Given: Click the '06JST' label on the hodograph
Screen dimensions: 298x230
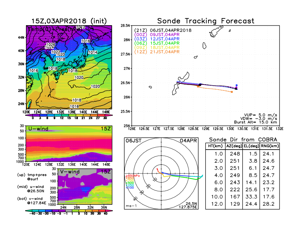Looking at the screenshot, I should click(x=134, y=141).
